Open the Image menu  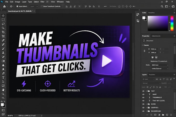(x=18, y=2)
